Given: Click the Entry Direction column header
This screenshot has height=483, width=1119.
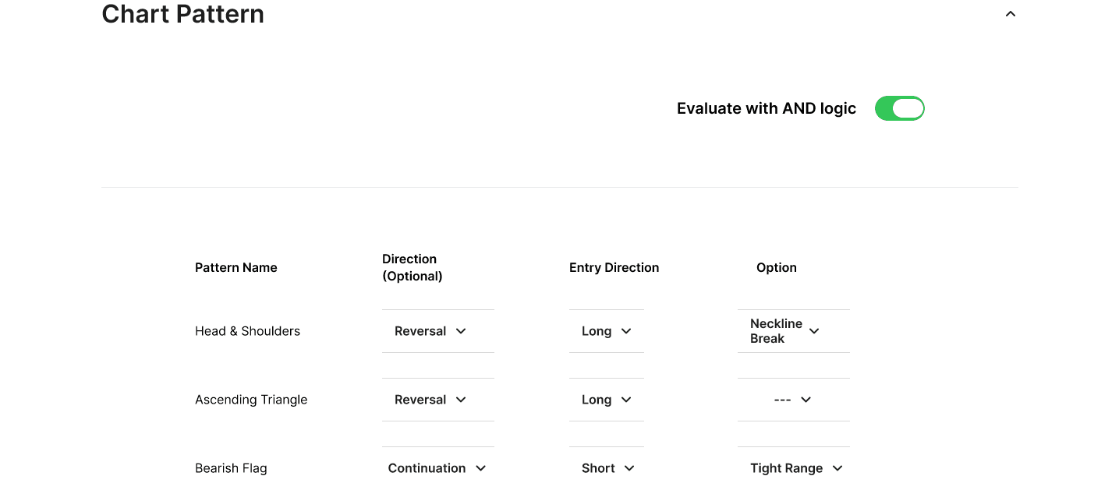Looking at the screenshot, I should pyautogui.click(x=614, y=267).
